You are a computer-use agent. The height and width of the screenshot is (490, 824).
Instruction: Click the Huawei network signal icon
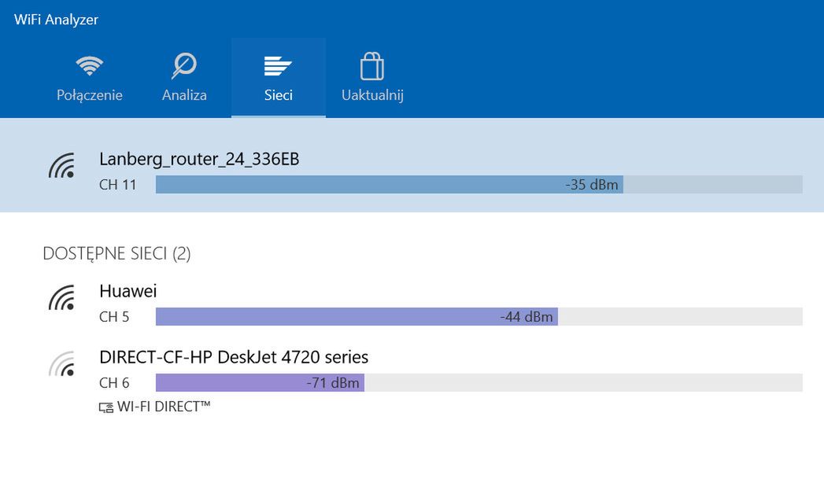[62, 298]
